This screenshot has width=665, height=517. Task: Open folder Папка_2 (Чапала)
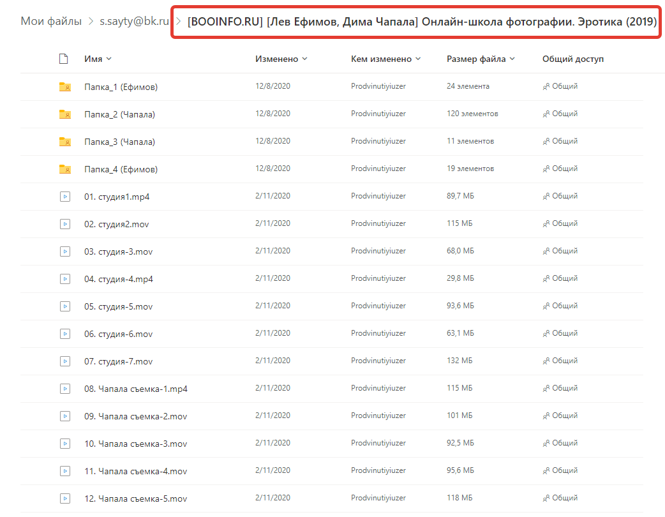click(x=119, y=114)
